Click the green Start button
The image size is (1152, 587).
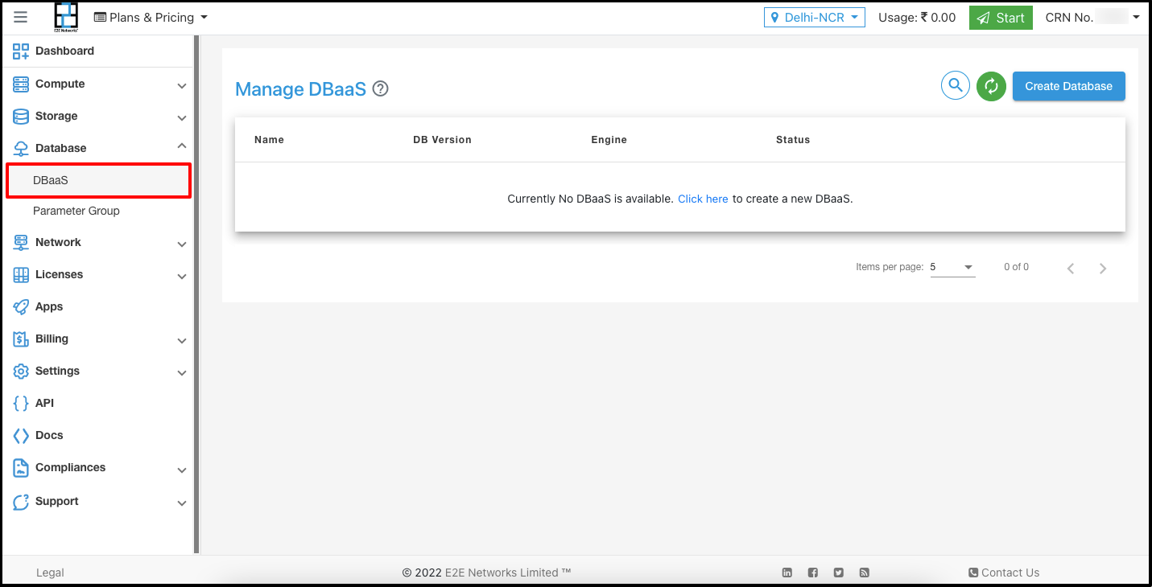click(1001, 17)
